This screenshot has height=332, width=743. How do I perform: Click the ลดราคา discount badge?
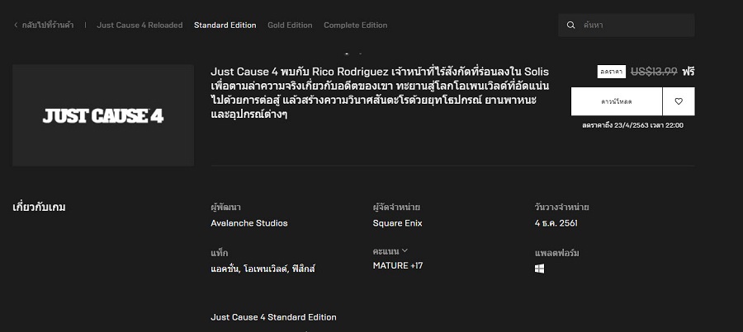click(611, 72)
